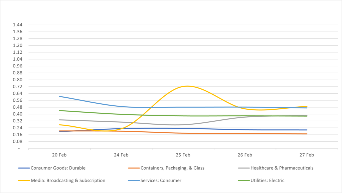Viewport: 342px width, 193px height.
Task: Click the green Utilities legend line swatch
Action: 243,180
